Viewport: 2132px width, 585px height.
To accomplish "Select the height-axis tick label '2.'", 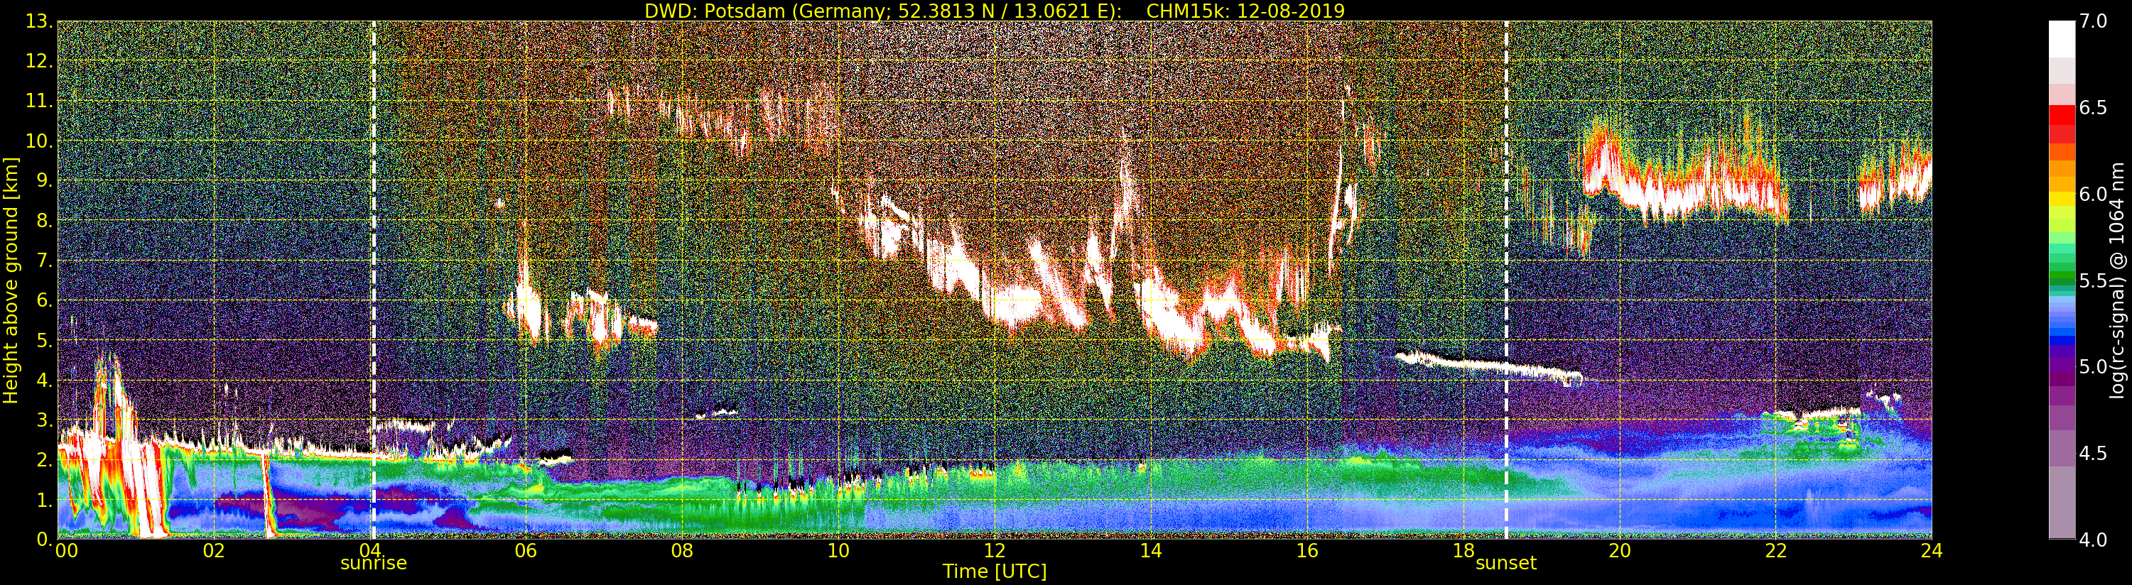I will click(45, 459).
